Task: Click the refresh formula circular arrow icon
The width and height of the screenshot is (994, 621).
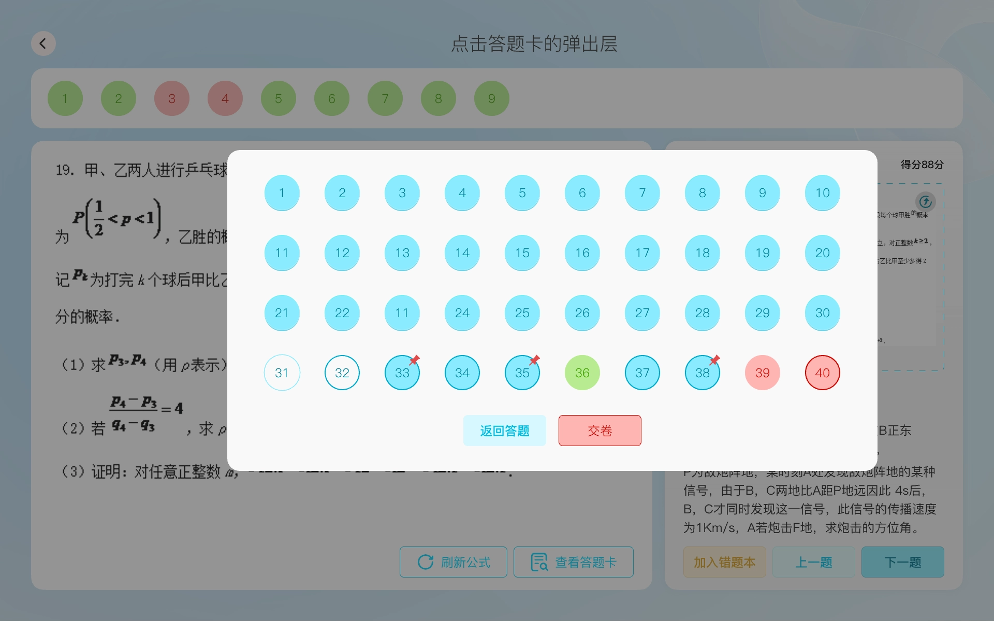Action: point(426,562)
